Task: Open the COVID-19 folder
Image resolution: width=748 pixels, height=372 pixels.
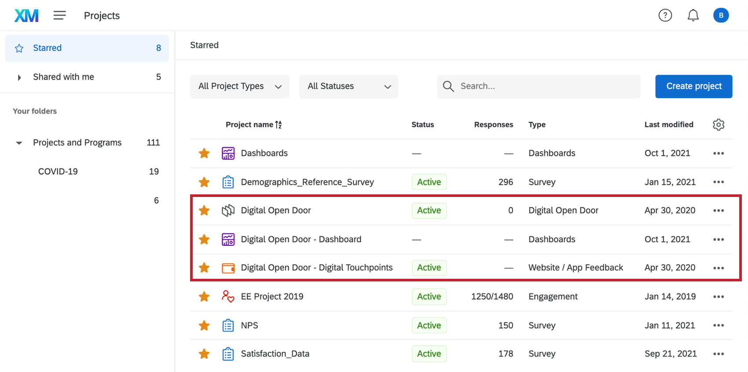Action: click(x=58, y=171)
